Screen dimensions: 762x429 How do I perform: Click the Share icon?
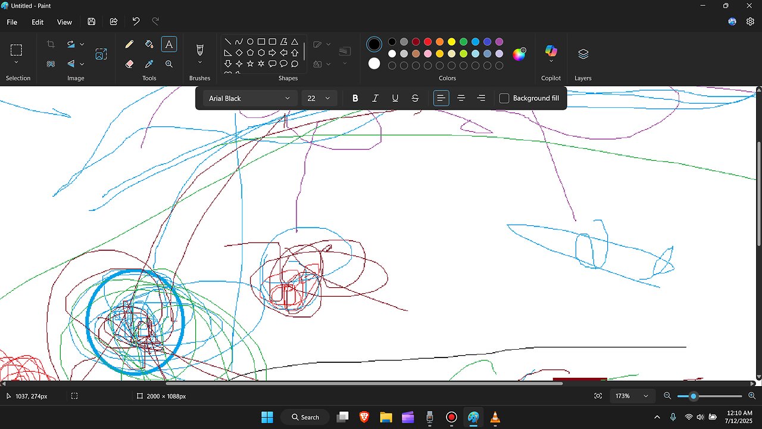tap(114, 22)
